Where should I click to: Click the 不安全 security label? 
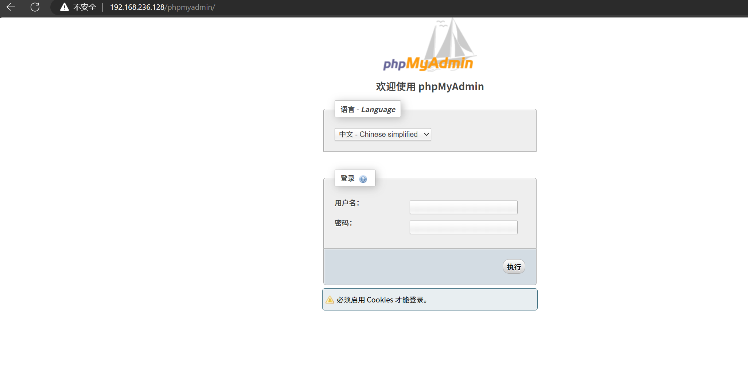click(x=85, y=7)
